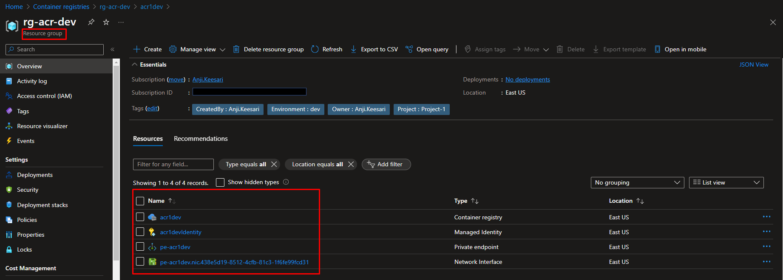Screen dimensions: 783x280
Task: Click Container registries in breadcrumb
Action: [61, 7]
